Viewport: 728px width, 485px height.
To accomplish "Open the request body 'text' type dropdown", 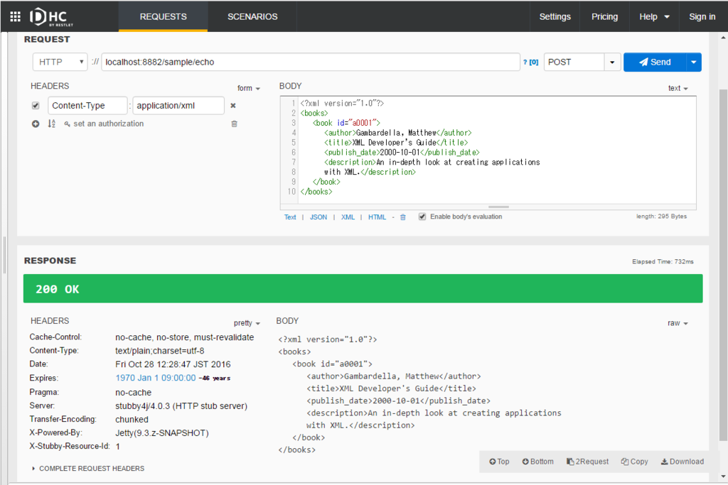I will (x=678, y=88).
